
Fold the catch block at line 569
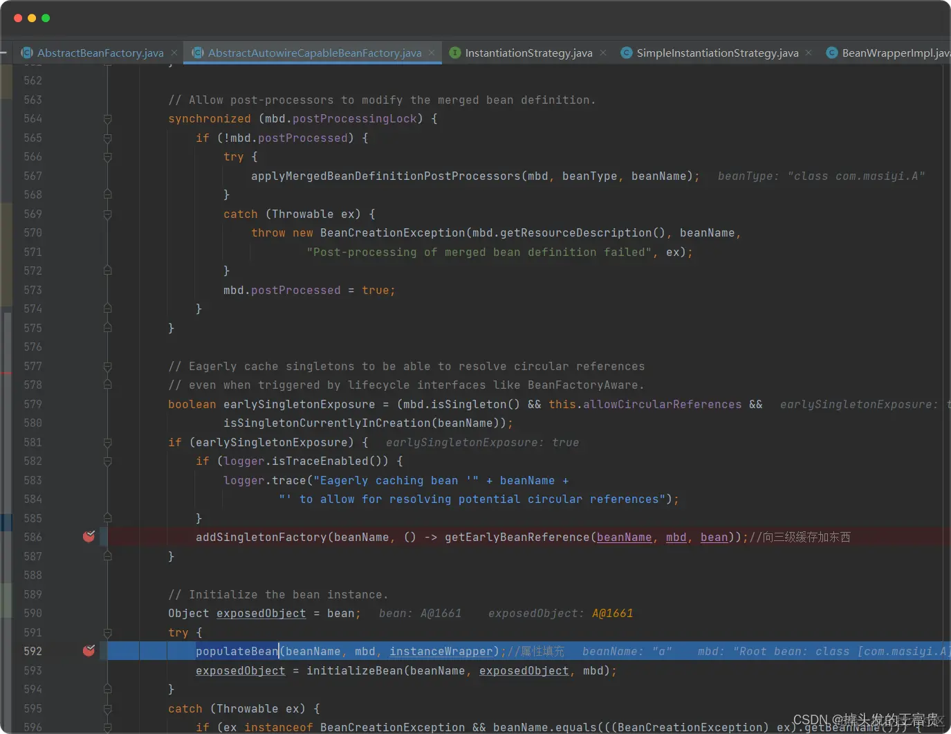(107, 214)
